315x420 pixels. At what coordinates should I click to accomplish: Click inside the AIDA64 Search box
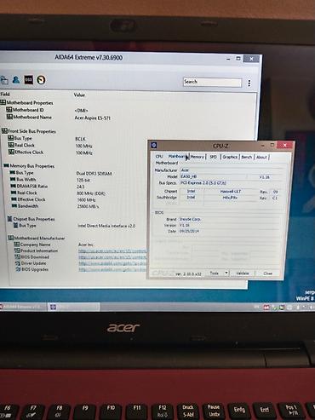(x=212, y=82)
